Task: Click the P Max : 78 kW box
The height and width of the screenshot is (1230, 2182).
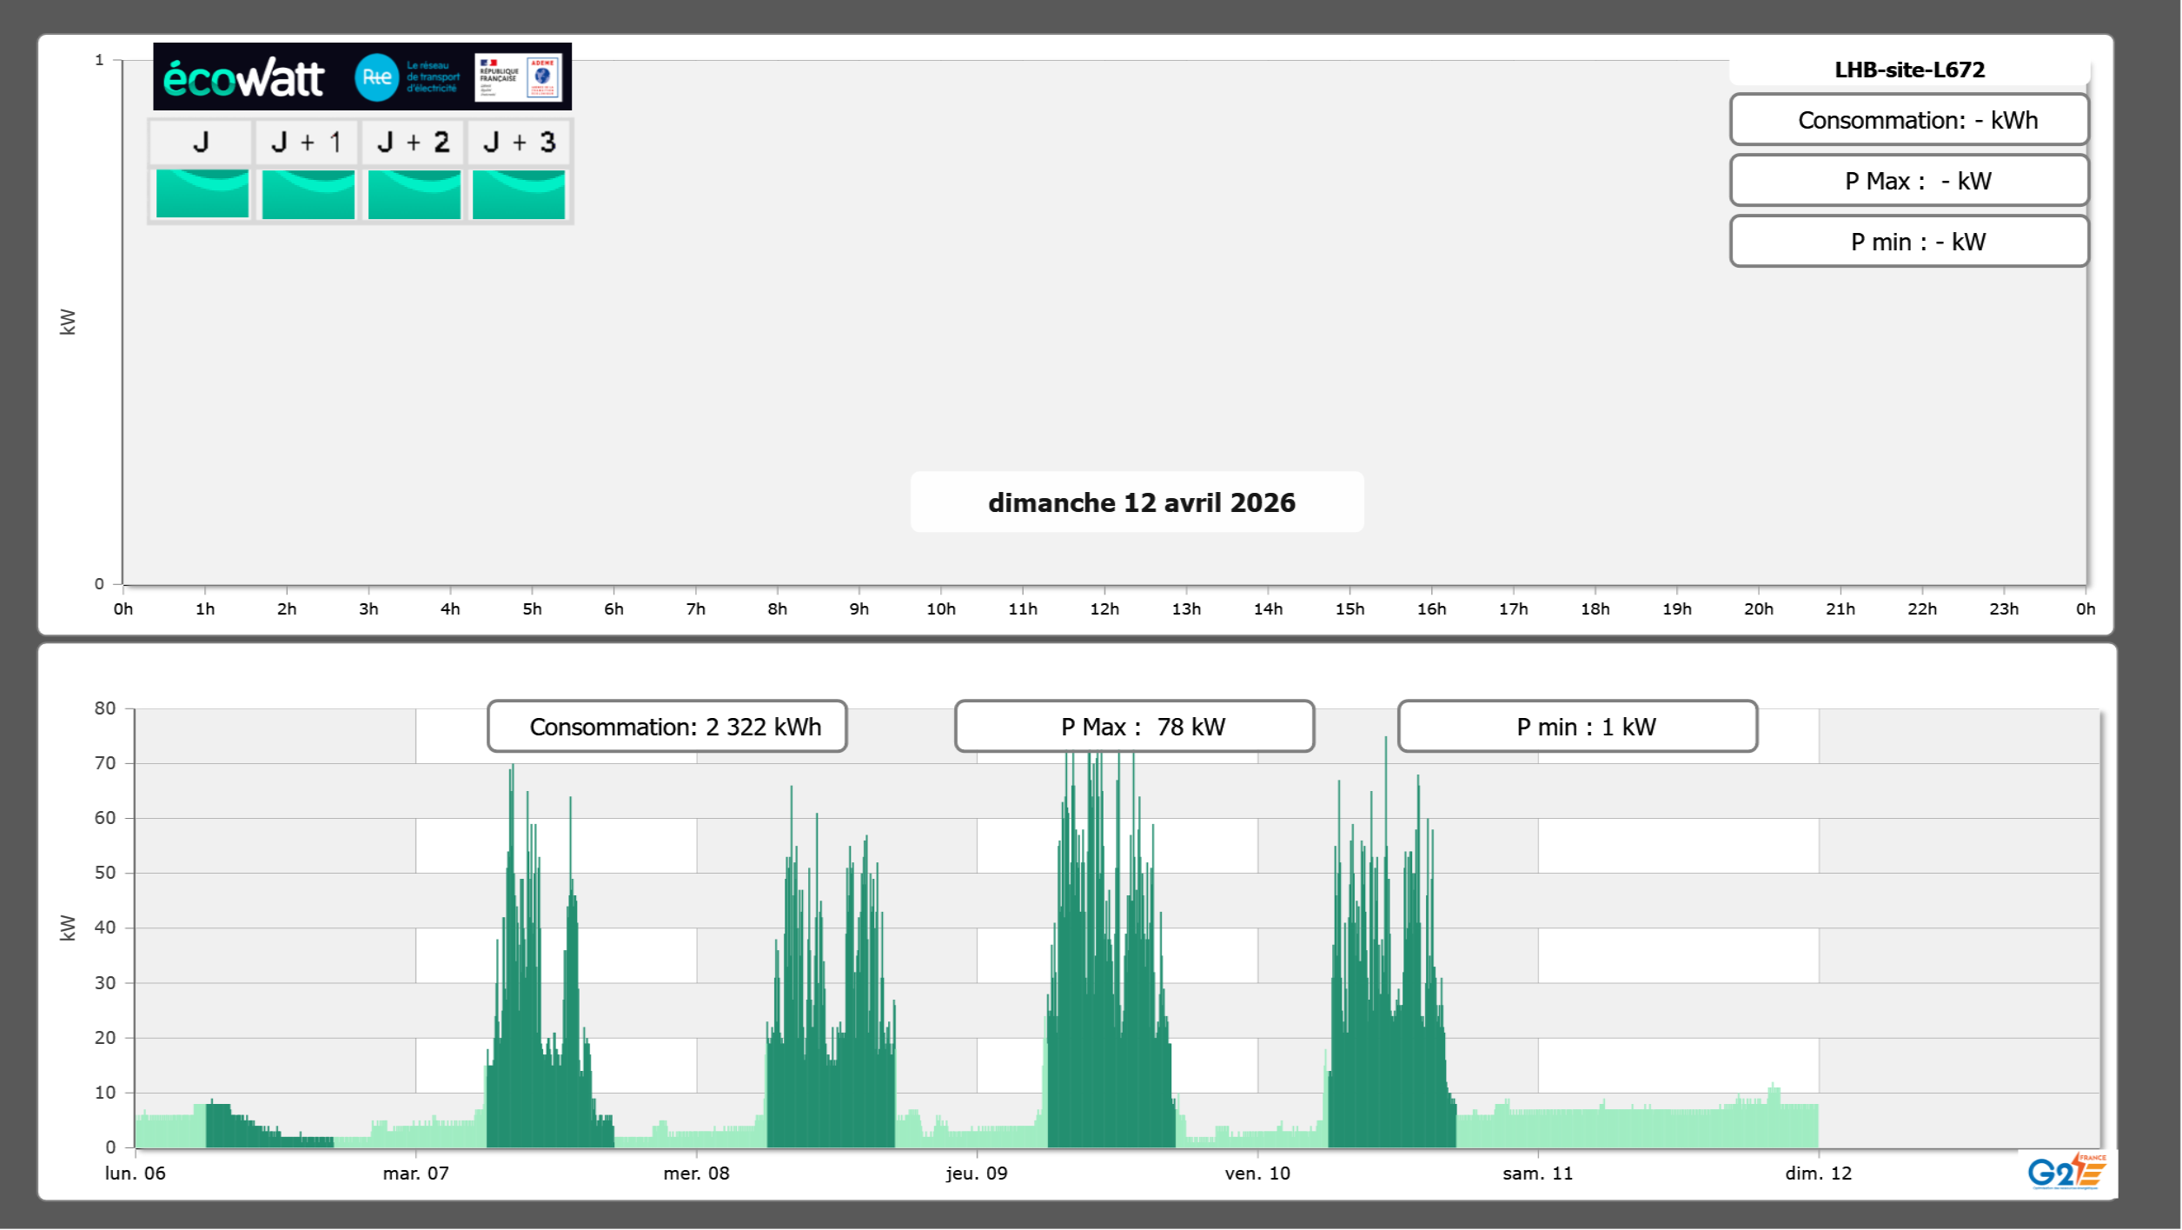Action: [1134, 727]
